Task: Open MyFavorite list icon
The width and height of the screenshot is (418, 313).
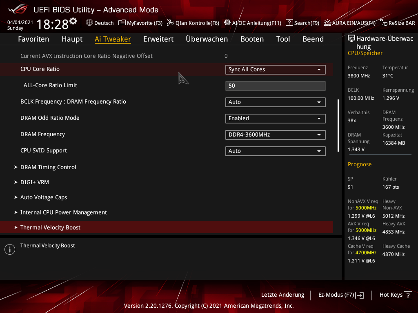Action: pos(122,23)
